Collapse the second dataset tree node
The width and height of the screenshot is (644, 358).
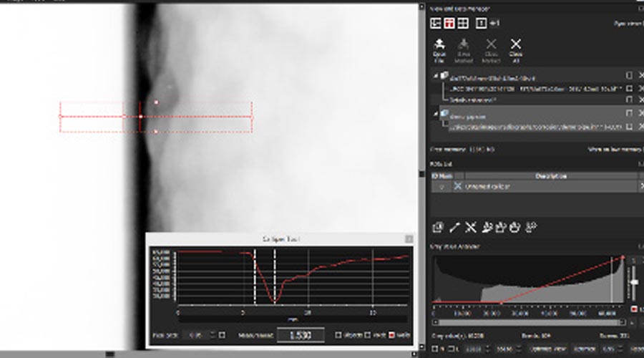click(435, 114)
